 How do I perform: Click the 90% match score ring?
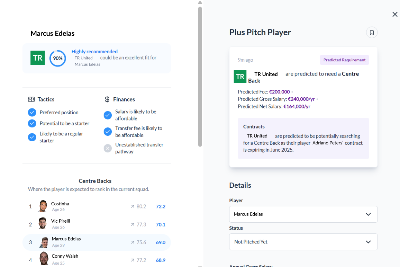coord(57,58)
